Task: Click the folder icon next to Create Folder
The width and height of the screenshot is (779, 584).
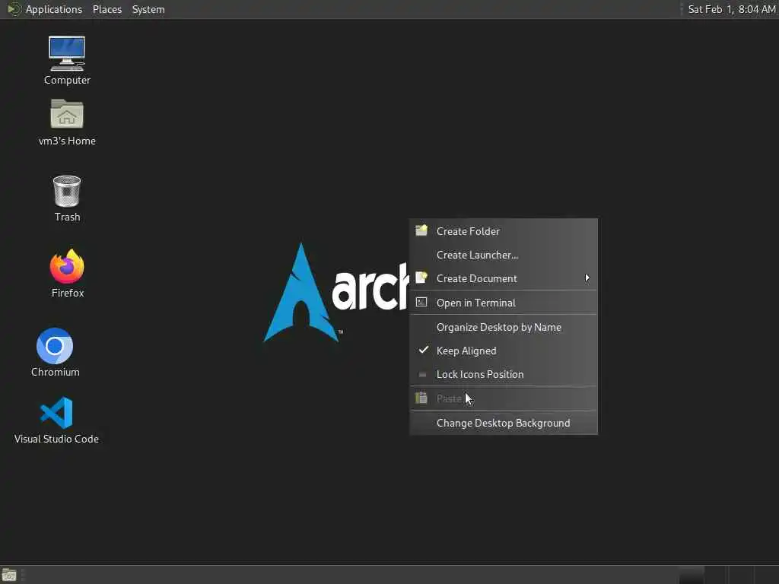Action: point(421,230)
